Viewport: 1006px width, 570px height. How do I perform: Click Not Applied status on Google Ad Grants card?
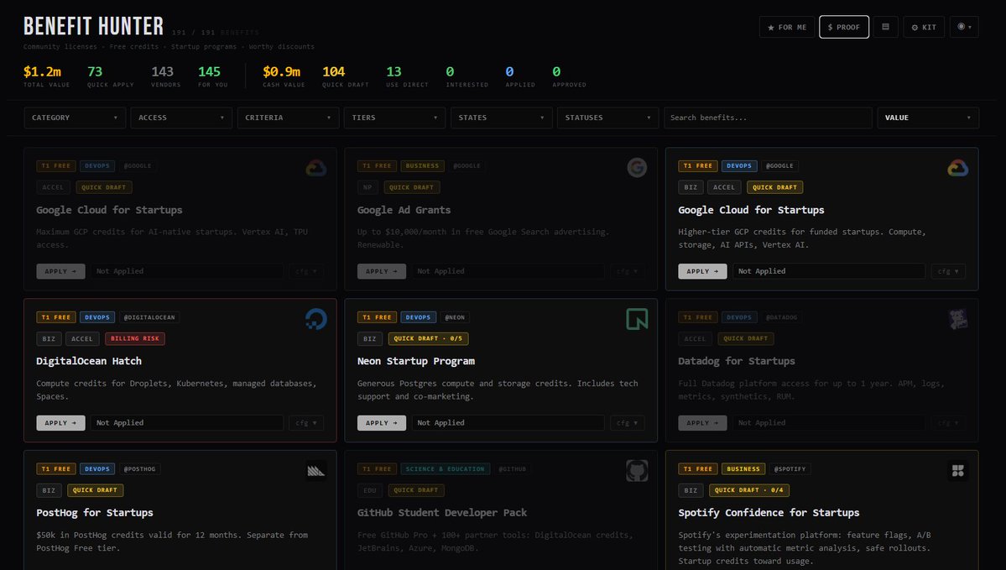(x=508, y=271)
